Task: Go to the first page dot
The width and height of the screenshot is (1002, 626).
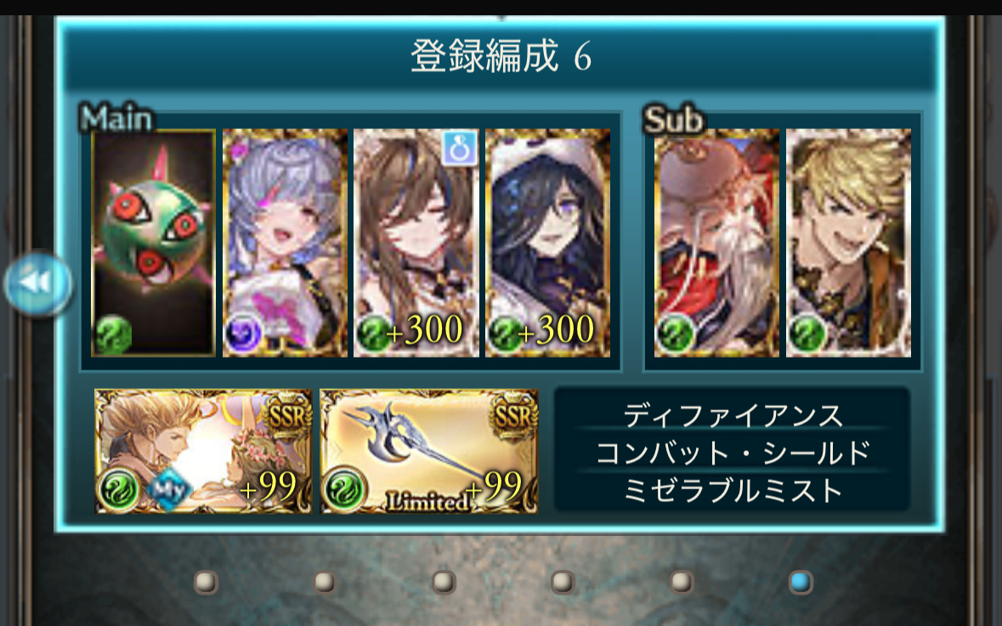Action: 206,583
